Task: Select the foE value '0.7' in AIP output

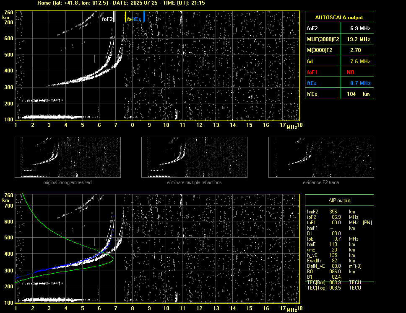Action: [337, 239]
